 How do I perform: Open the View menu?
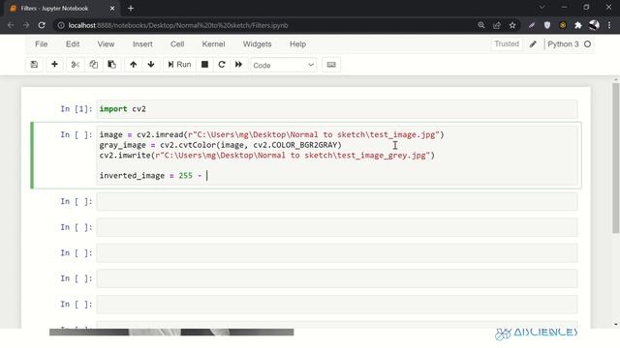pyautogui.click(x=106, y=44)
